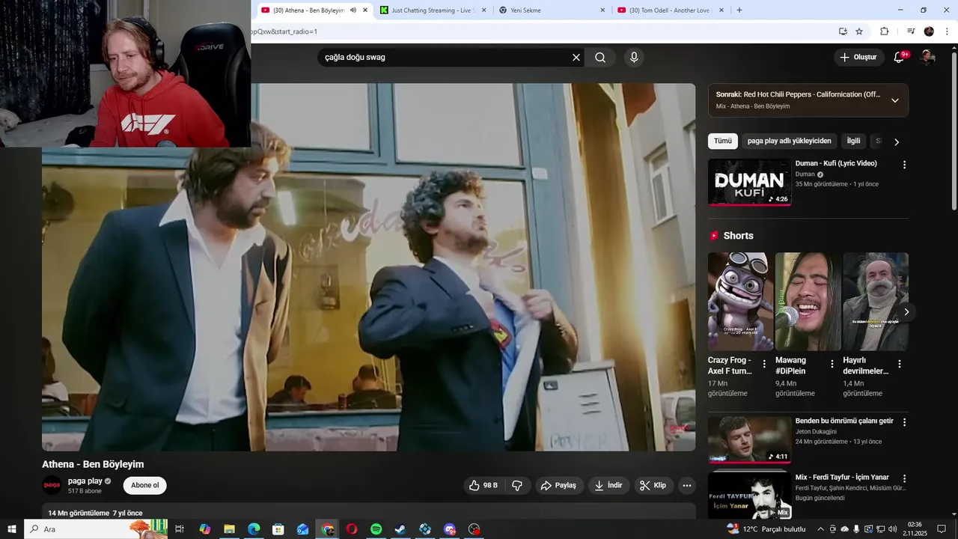Share the video via Paylaş

pyautogui.click(x=558, y=485)
